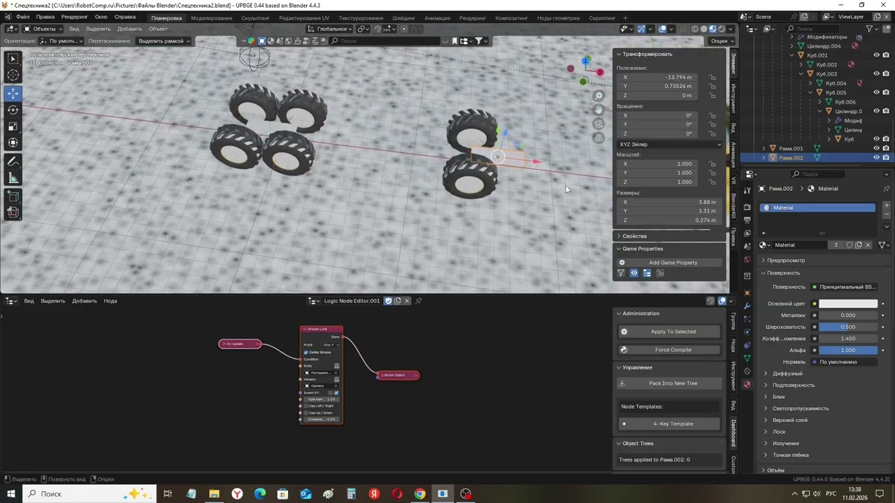Screen dimensions: 895x503
Task: Click the pin icon in properties header
Action: tap(887, 189)
